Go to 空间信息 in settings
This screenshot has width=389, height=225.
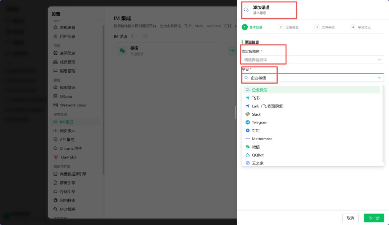(76, 53)
